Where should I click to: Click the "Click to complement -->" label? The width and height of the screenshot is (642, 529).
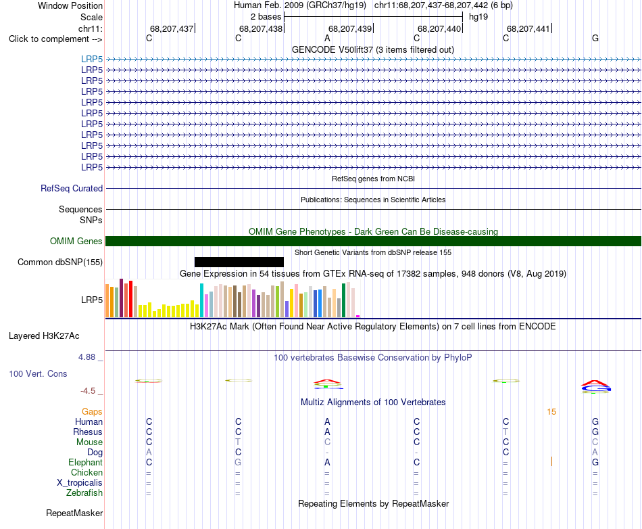[55, 39]
